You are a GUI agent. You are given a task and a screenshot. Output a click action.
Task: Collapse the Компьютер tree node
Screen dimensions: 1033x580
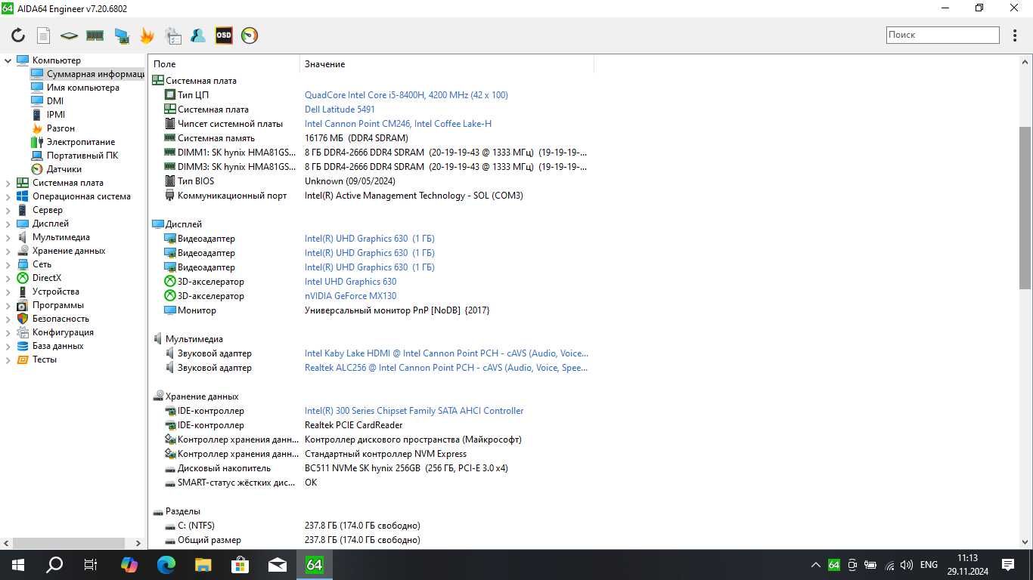coord(8,60)
